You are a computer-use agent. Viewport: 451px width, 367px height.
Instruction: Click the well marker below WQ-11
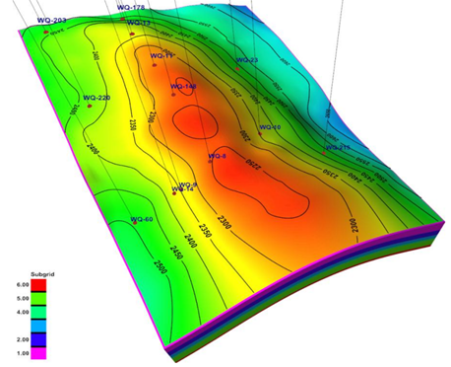pos(155,65)
